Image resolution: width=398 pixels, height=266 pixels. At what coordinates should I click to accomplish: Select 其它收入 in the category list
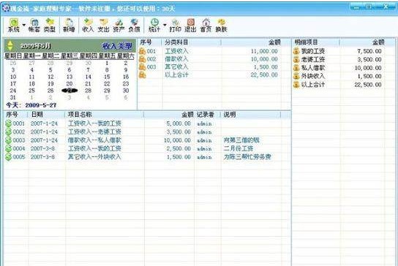coord(176,67)
